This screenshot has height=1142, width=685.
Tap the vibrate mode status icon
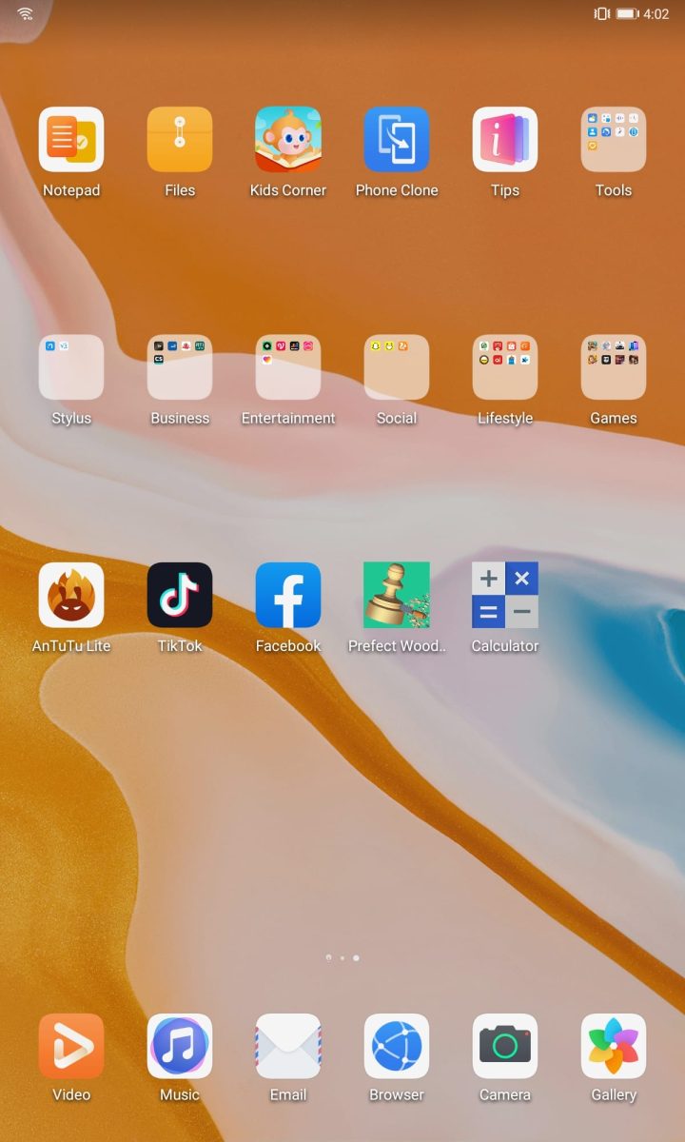point(601,13)
